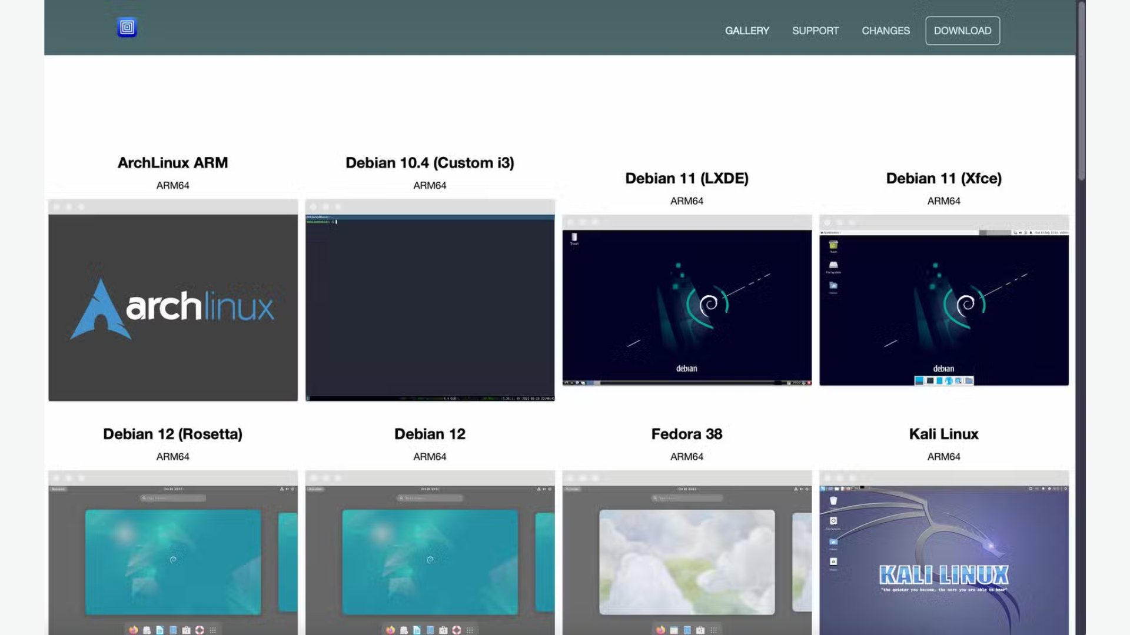Open the Debian 11 LXDE desktop thumbnail
This screenshot has width=1130, height=635.
[687, 300]
